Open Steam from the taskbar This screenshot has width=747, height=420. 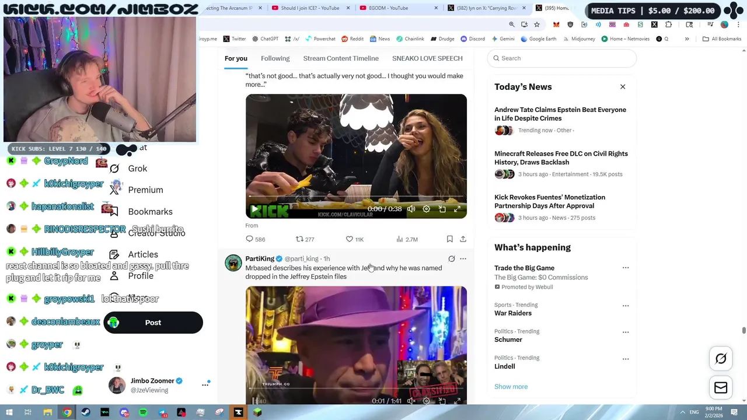pyautogui.click(x=86, y=412)
